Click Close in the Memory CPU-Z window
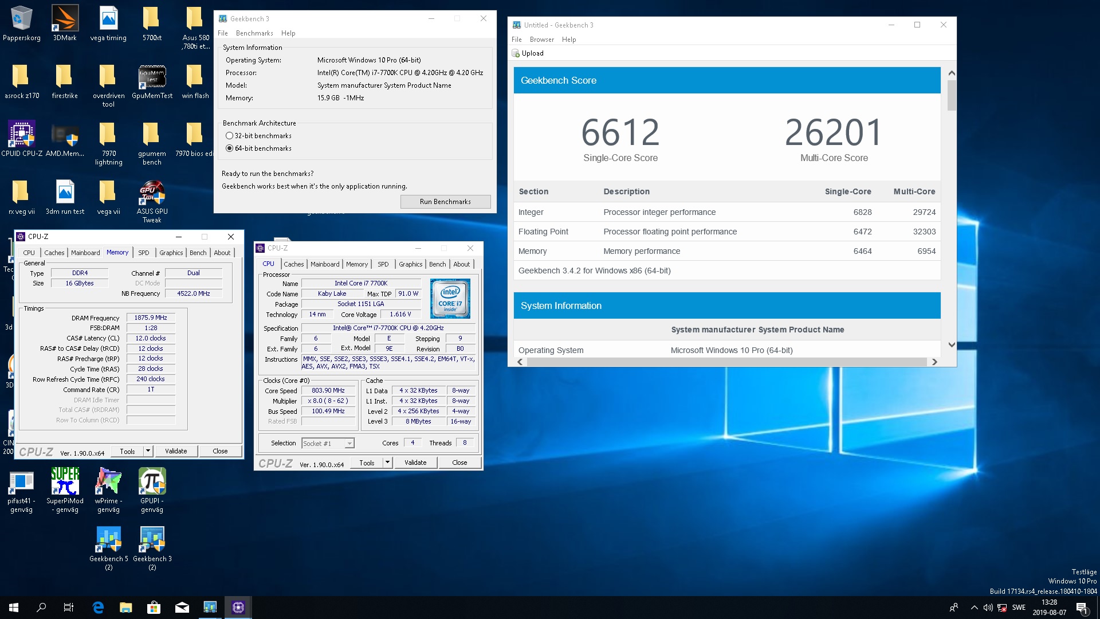1100x619 pixels. pyautogui.click(x=220, y=451)
